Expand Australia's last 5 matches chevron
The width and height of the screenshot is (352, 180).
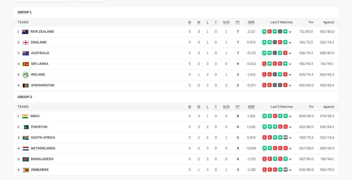coord(290,53)
